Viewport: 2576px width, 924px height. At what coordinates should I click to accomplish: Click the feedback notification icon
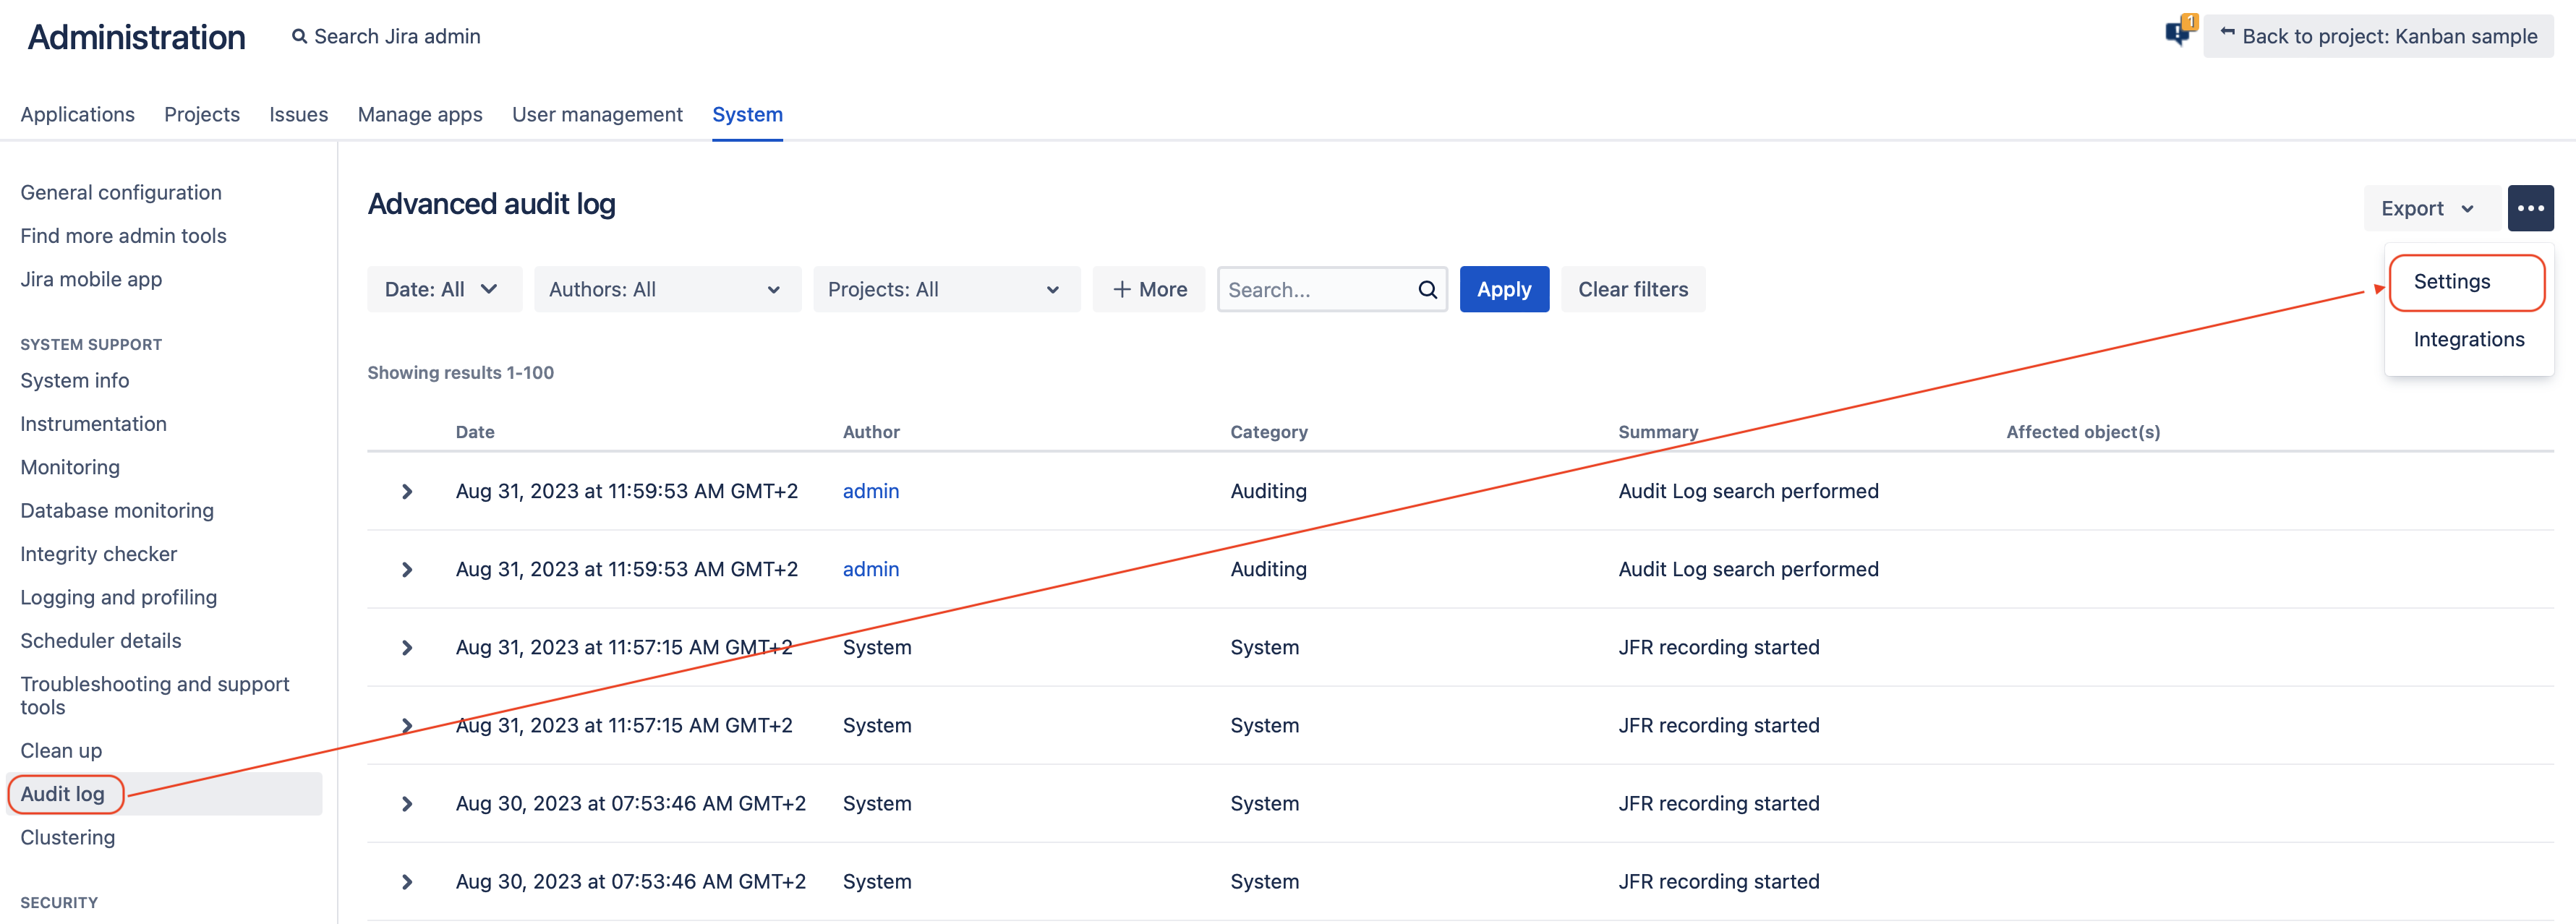tap(2177, 34)
